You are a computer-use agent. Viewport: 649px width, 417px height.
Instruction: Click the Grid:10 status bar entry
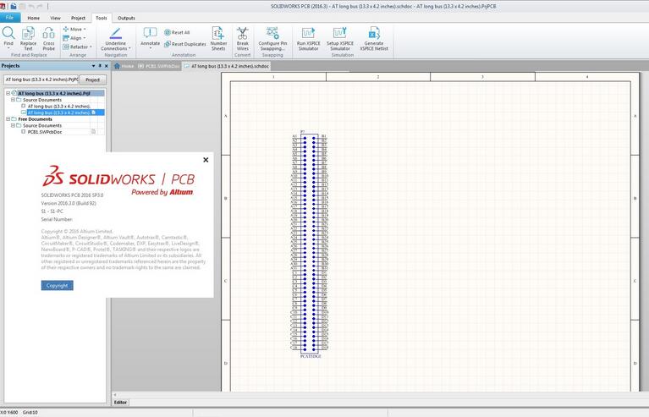click(30, 413)
